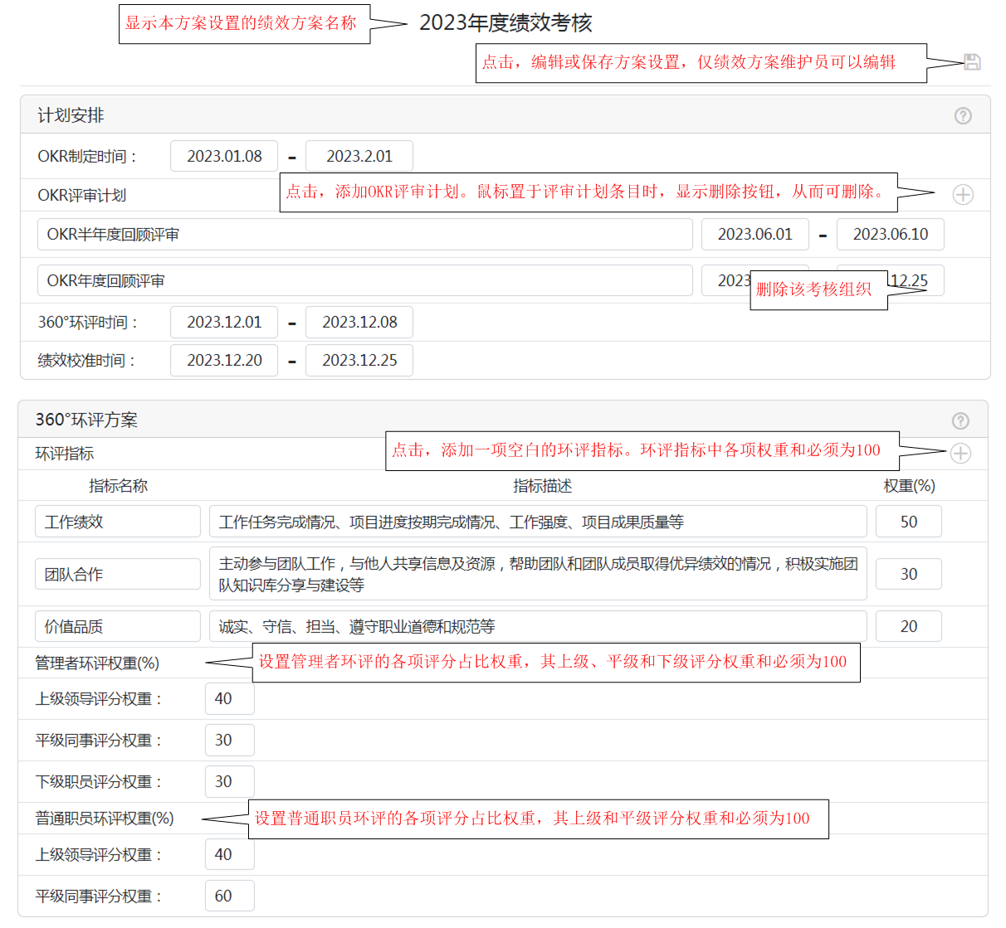Click the 环评指标 label
Screen dimensions: 1006x928
click(x=65, y=454)
